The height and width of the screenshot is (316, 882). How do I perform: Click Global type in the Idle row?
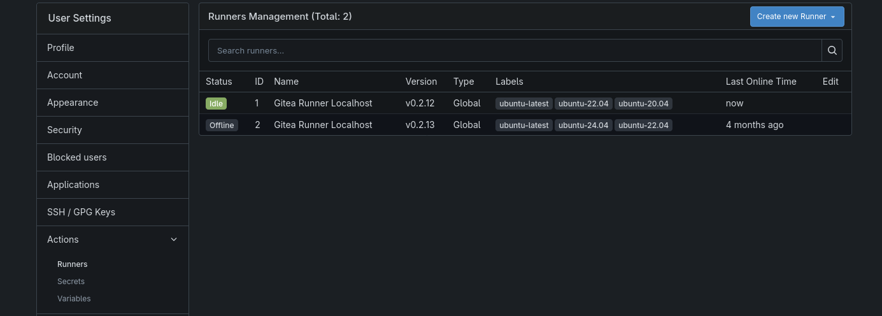coord(467,103)
